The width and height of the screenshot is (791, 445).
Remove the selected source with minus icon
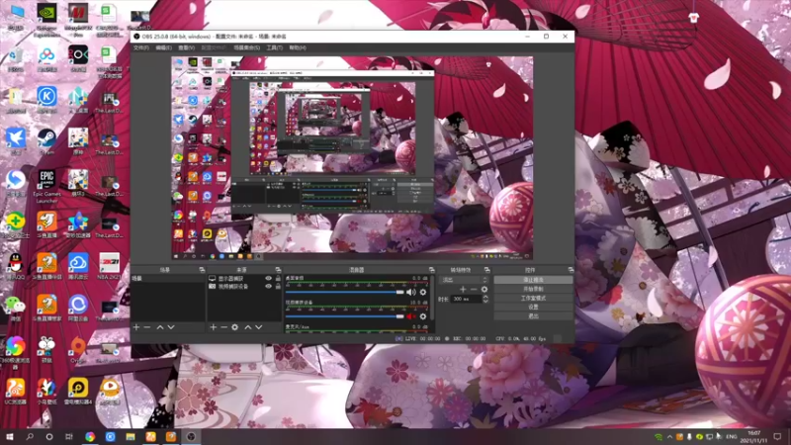click(x=223, y=327)
